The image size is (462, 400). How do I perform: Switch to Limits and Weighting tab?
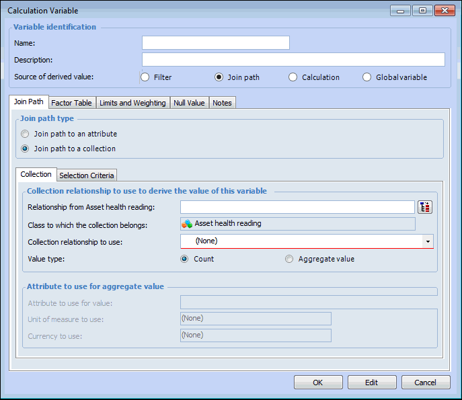[132, 103]
